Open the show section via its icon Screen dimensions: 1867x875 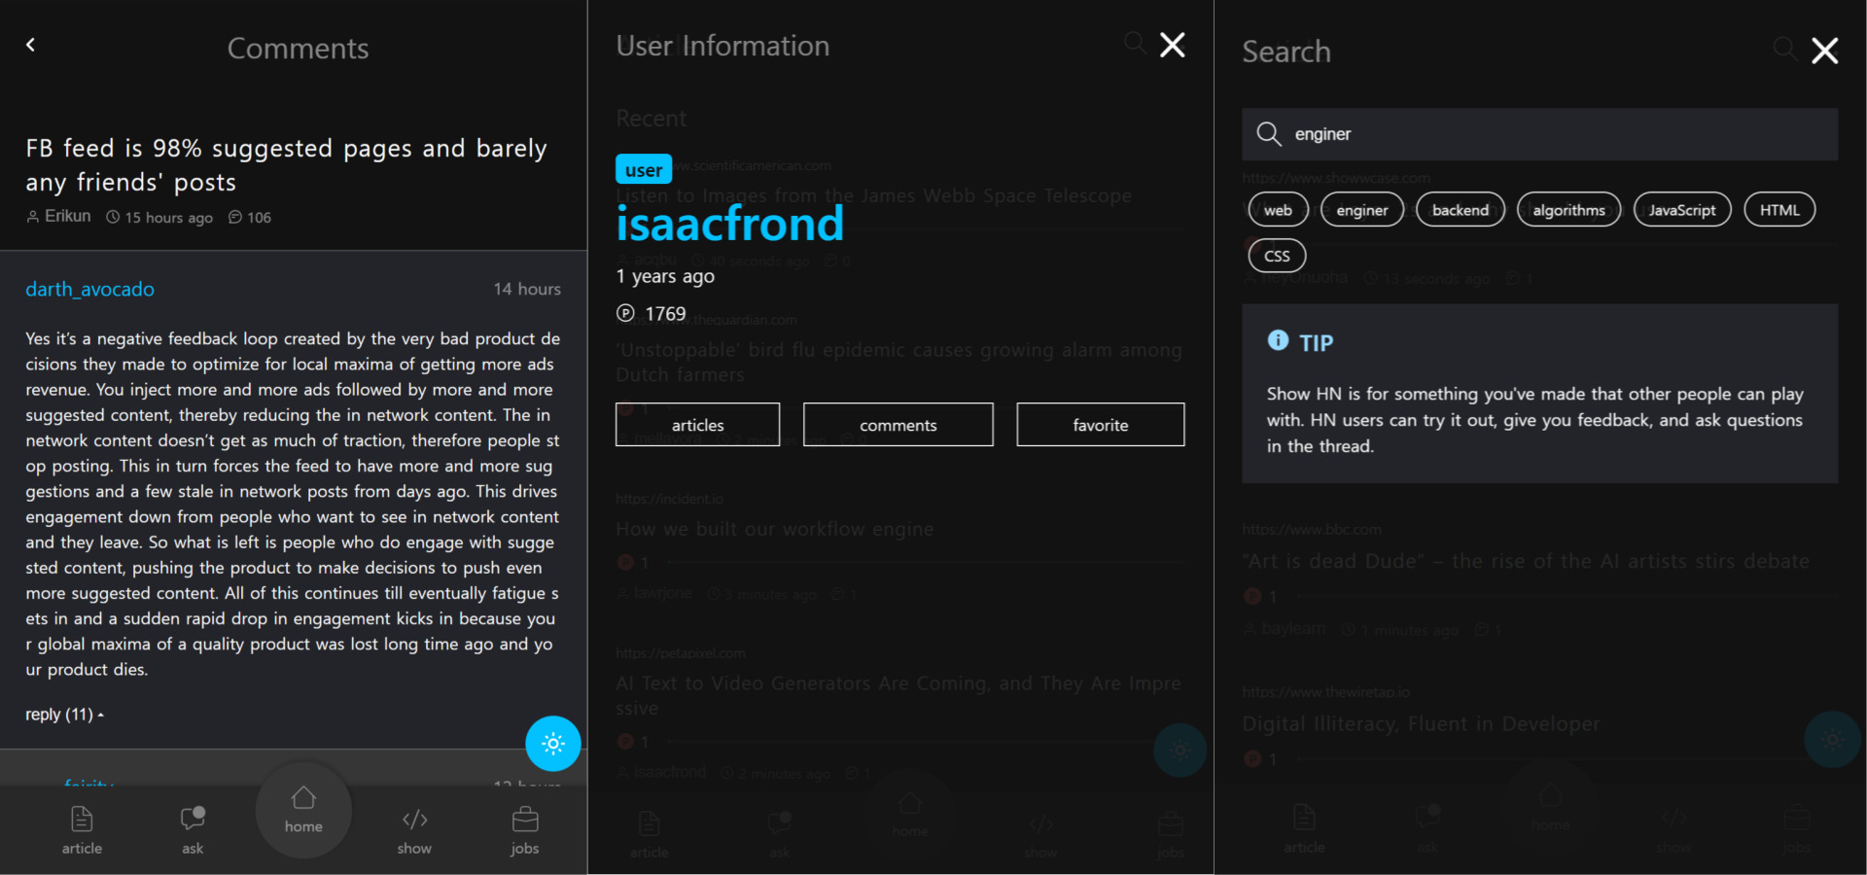tap(414, 828)
